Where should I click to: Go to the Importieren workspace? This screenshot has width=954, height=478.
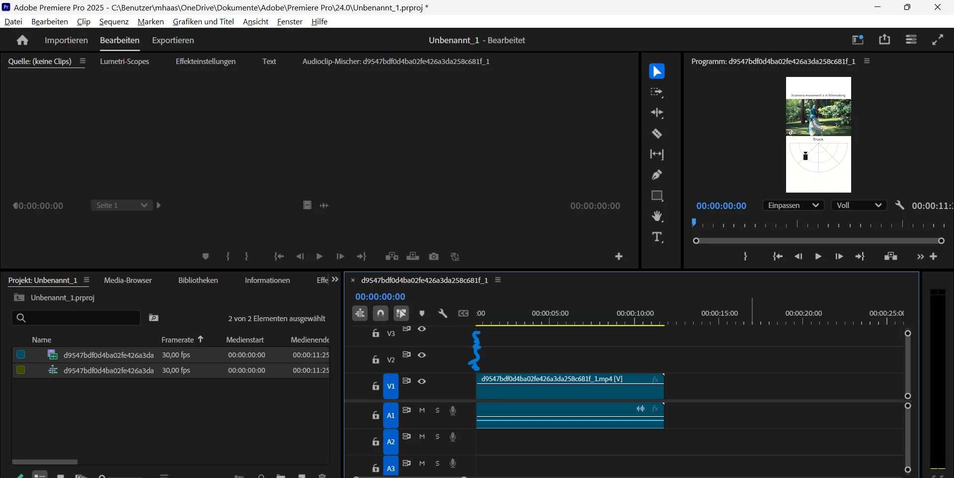tap(66, 40)
